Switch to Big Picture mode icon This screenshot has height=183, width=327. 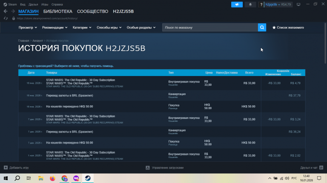tap(298, 4)
